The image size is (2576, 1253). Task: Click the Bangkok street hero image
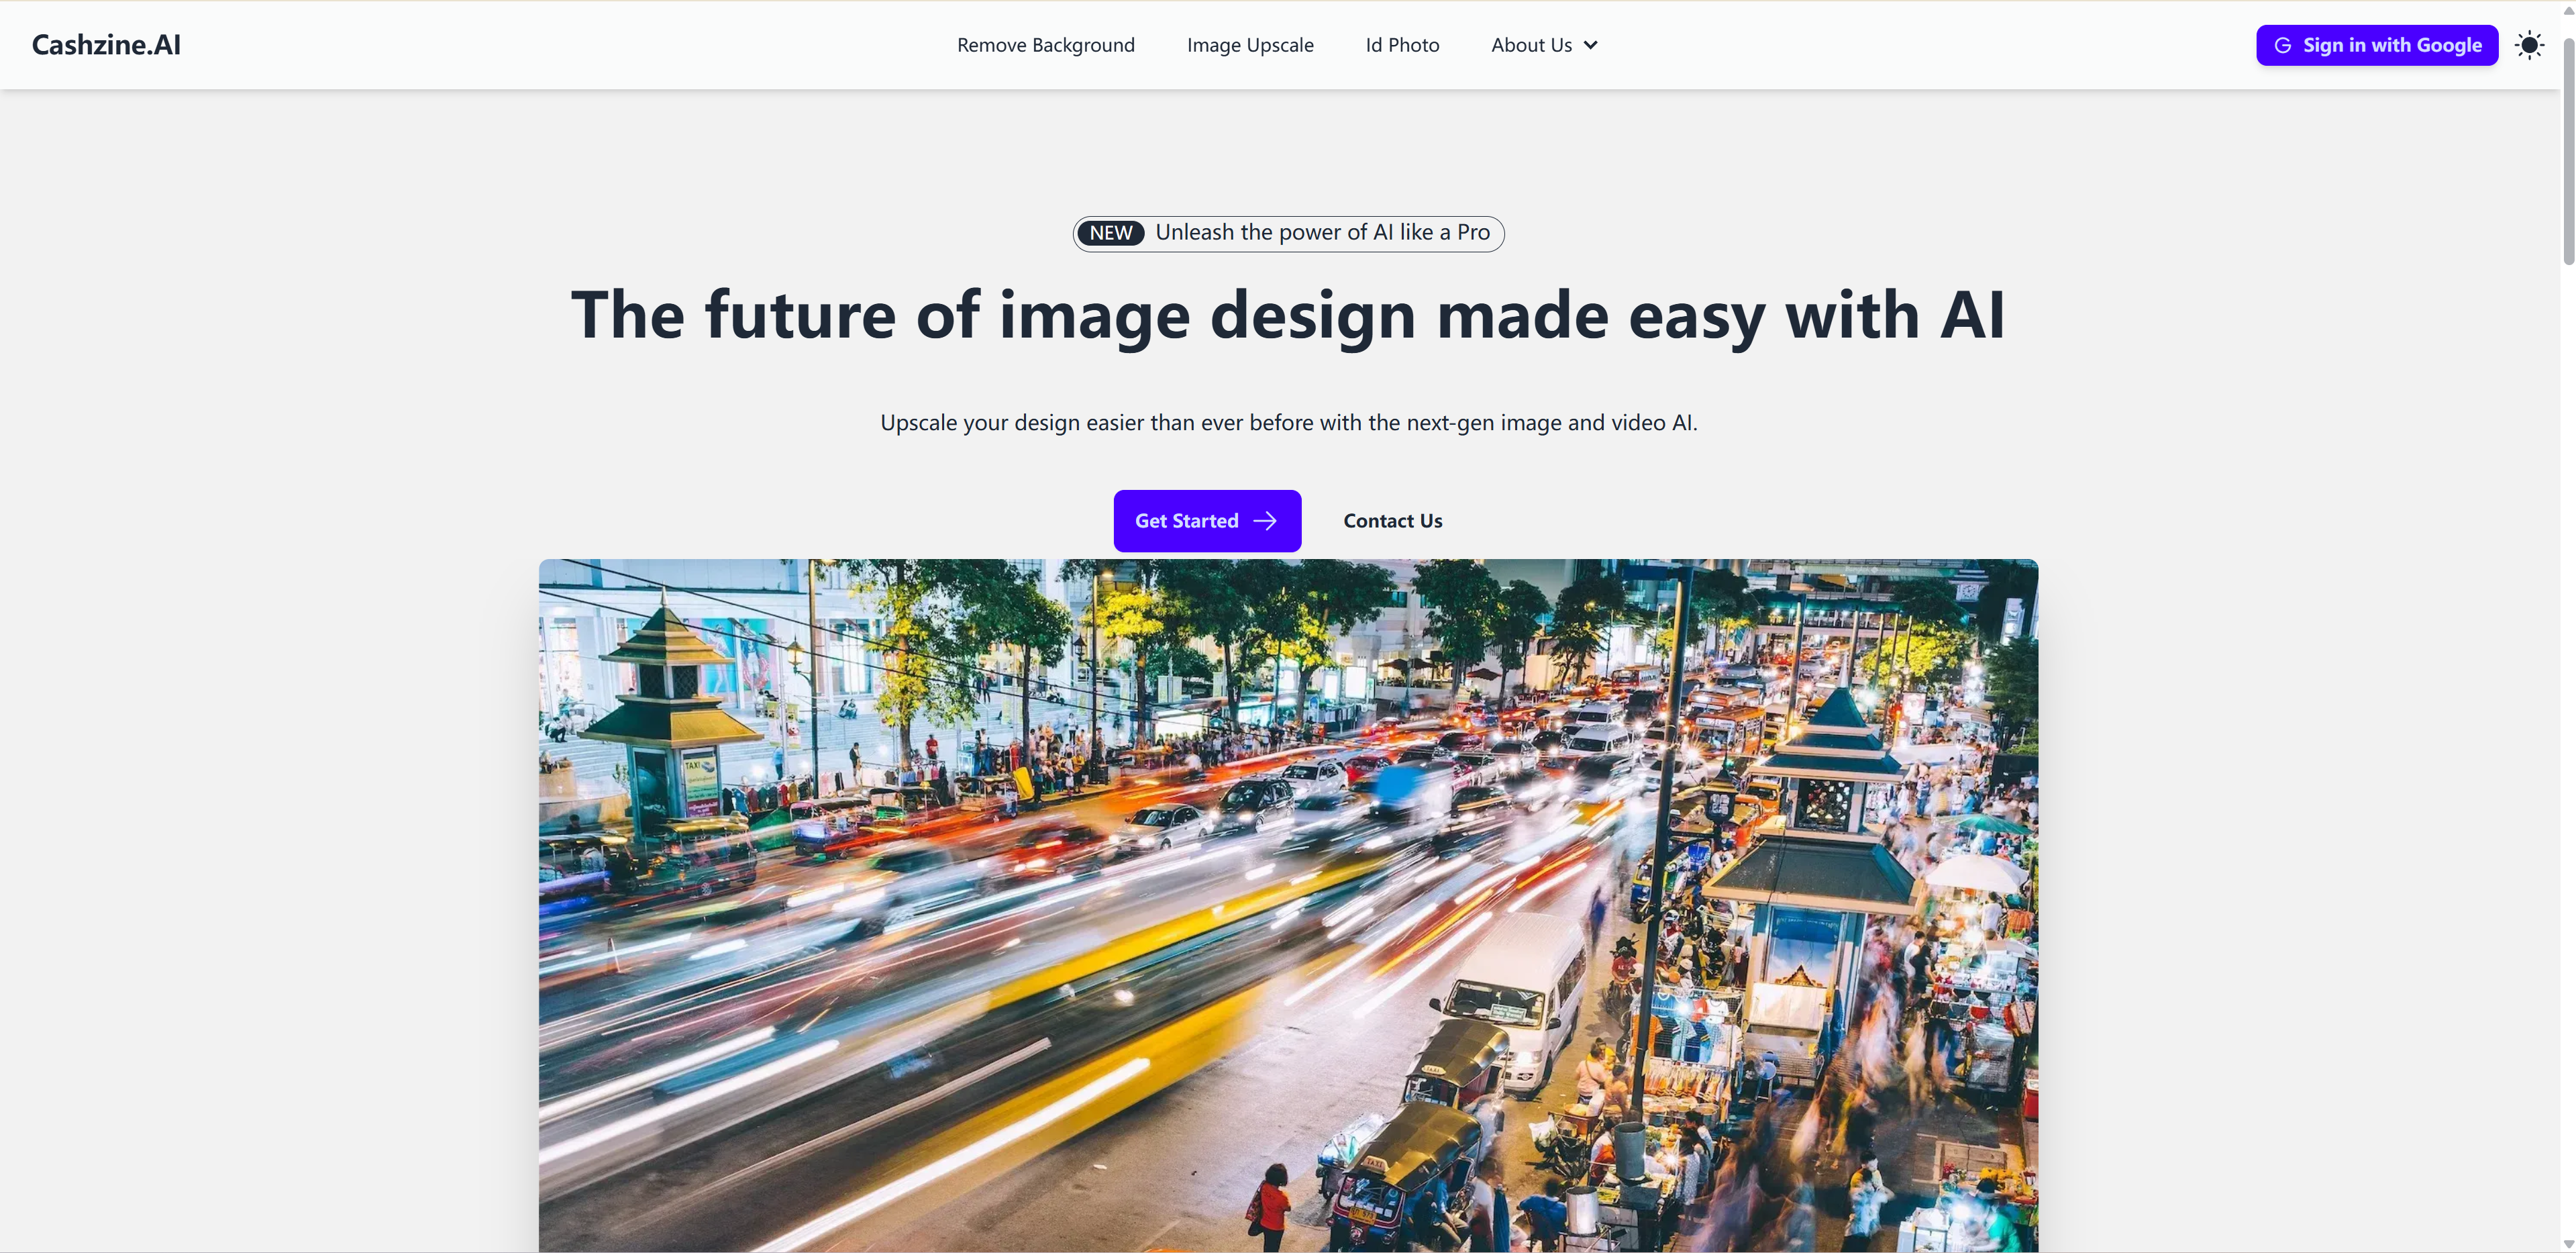pos(1288,905)
